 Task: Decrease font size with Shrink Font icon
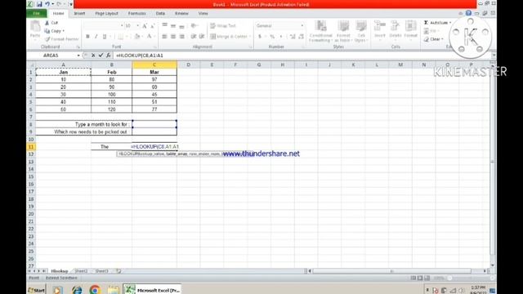pos(153,25)
